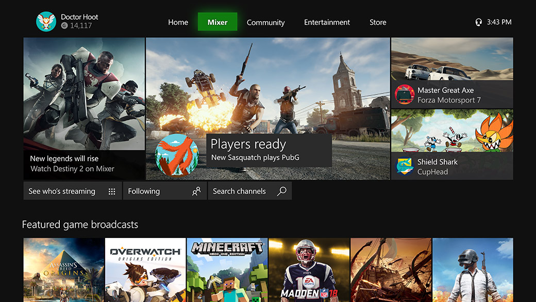Open the Following button
536x302 pixels.
tap(165, 191)
